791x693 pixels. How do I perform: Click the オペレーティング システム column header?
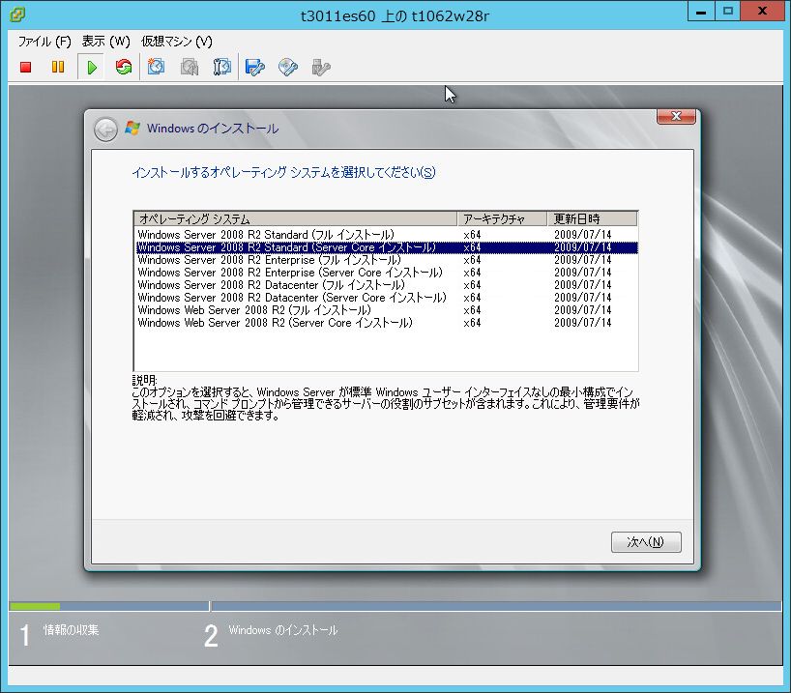pos(296,218)
